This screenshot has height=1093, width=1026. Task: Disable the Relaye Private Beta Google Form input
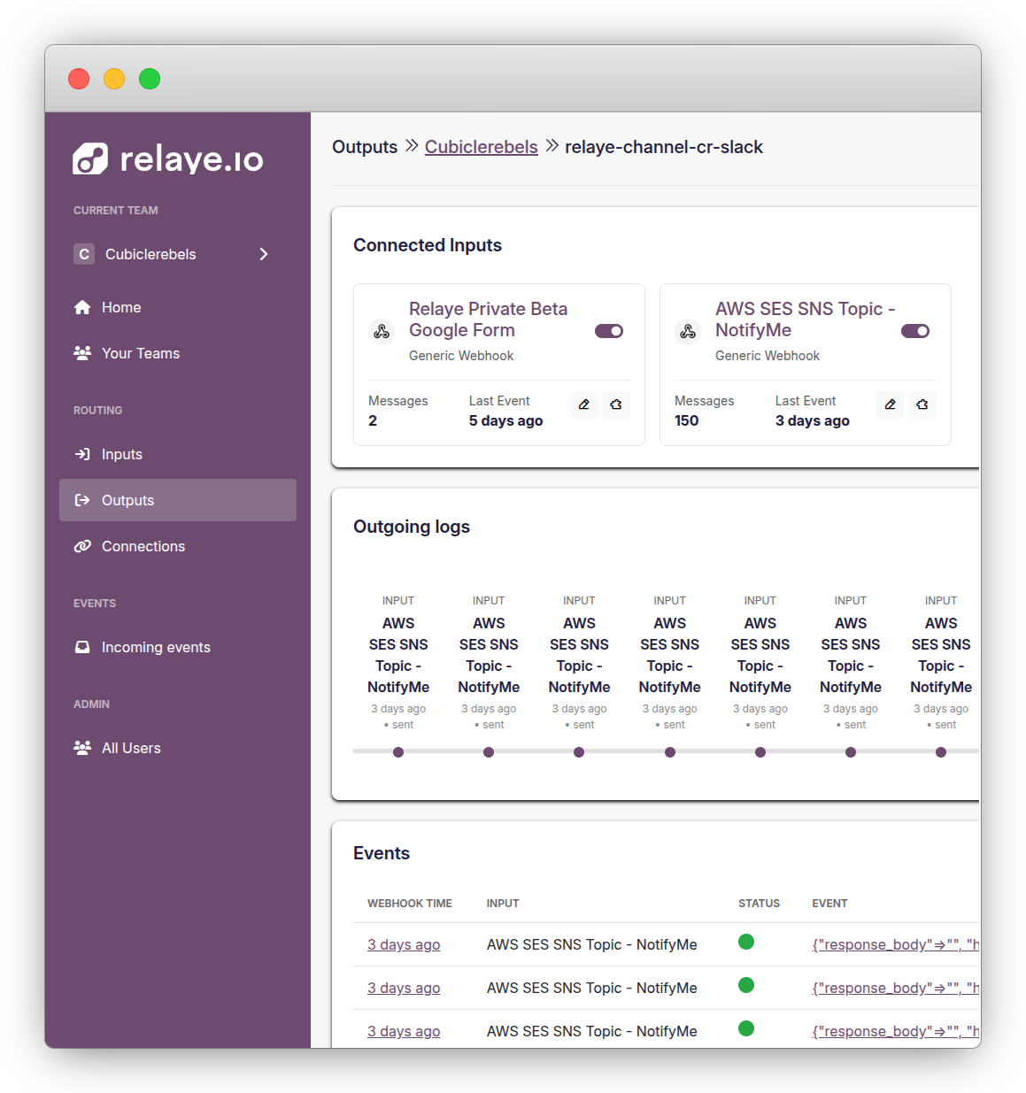point(609,331)
